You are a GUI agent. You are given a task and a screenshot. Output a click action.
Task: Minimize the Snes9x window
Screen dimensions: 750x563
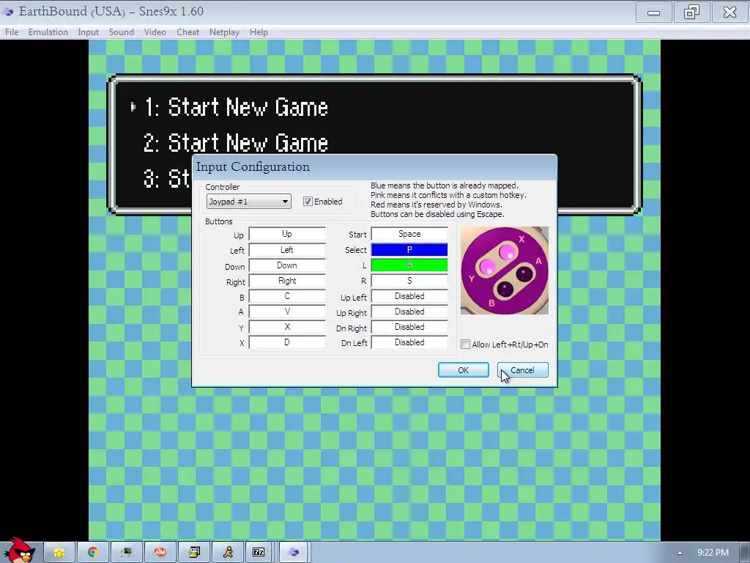[x=653, y=12]
